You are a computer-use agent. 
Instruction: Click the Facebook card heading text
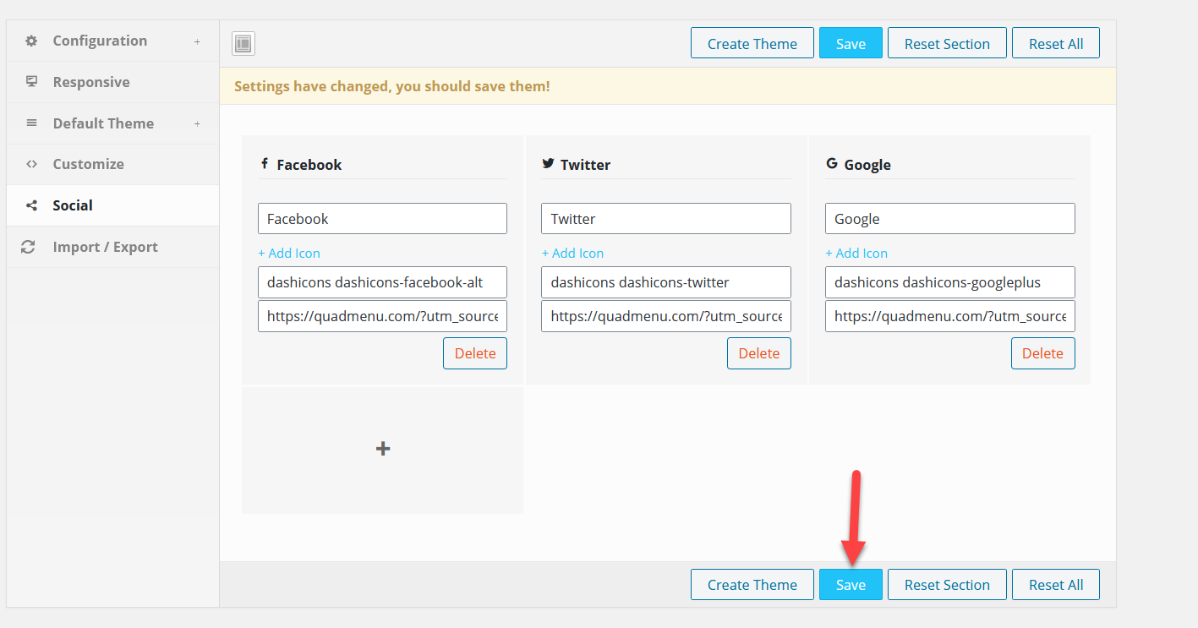[309, 164]
